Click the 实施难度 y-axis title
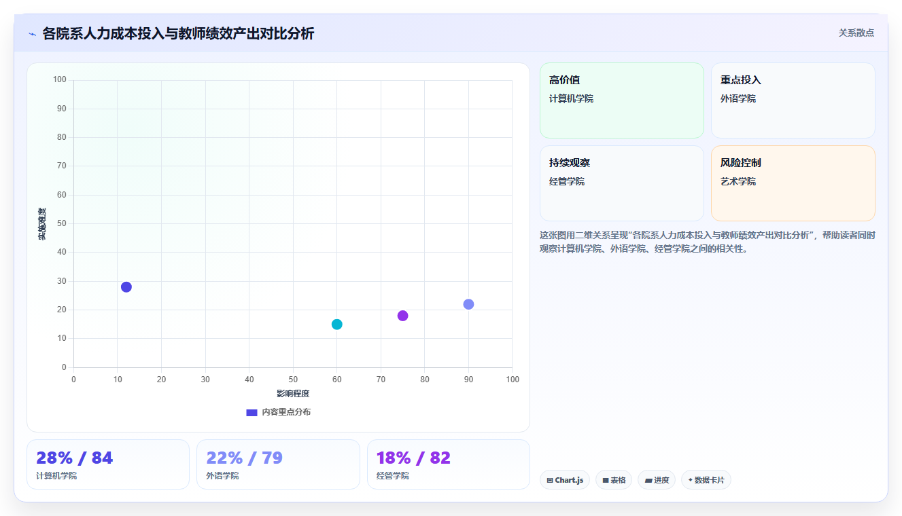The width and height of the screenshot is (902, 516). [42, 224]
